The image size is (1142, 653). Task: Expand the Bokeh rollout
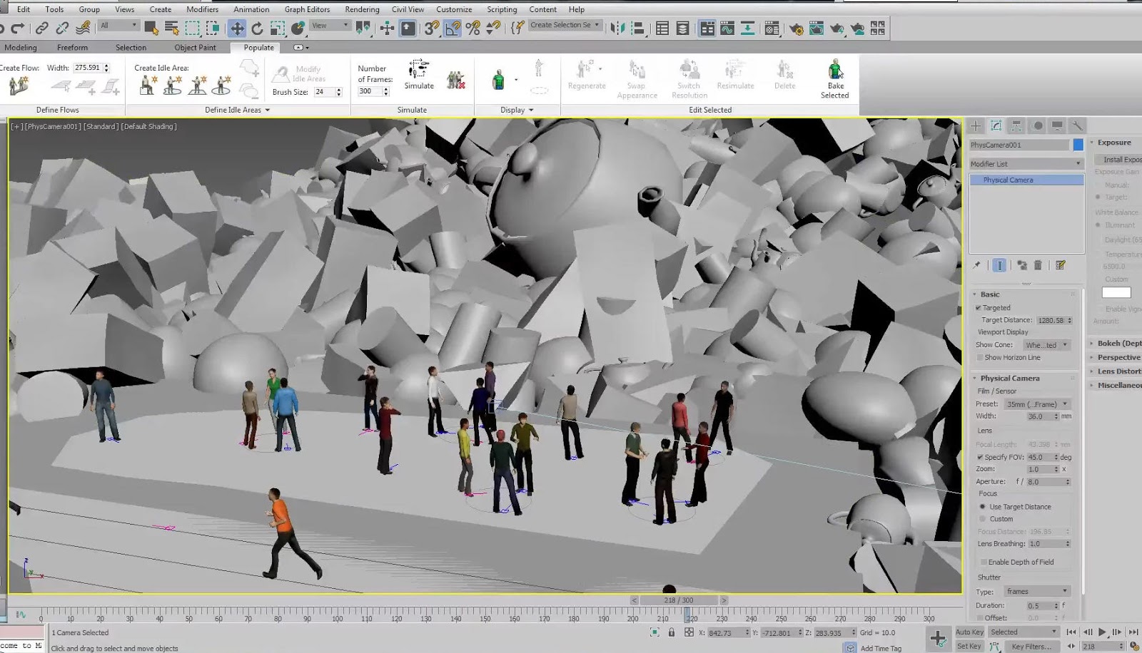tap(1116, 344)
